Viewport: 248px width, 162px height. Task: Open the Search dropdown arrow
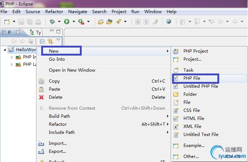(125, 22)
